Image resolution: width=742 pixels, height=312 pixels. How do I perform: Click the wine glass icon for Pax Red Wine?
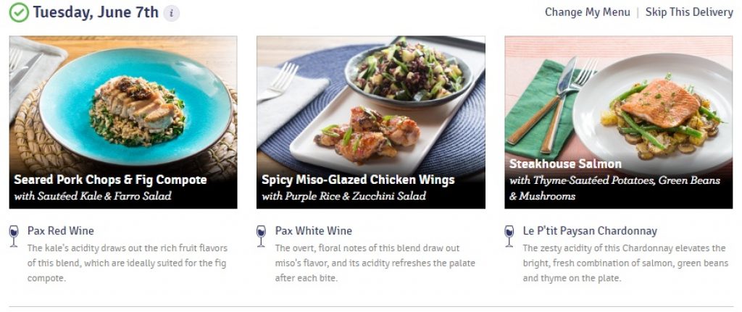click(x=14, y=235)
